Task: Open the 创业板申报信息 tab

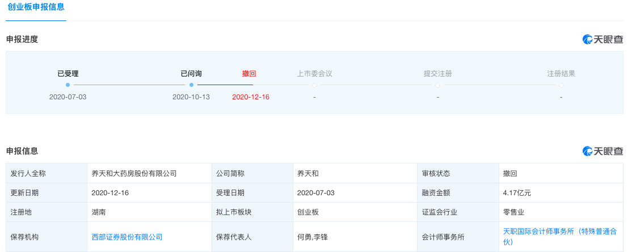Action: [36, 7]
